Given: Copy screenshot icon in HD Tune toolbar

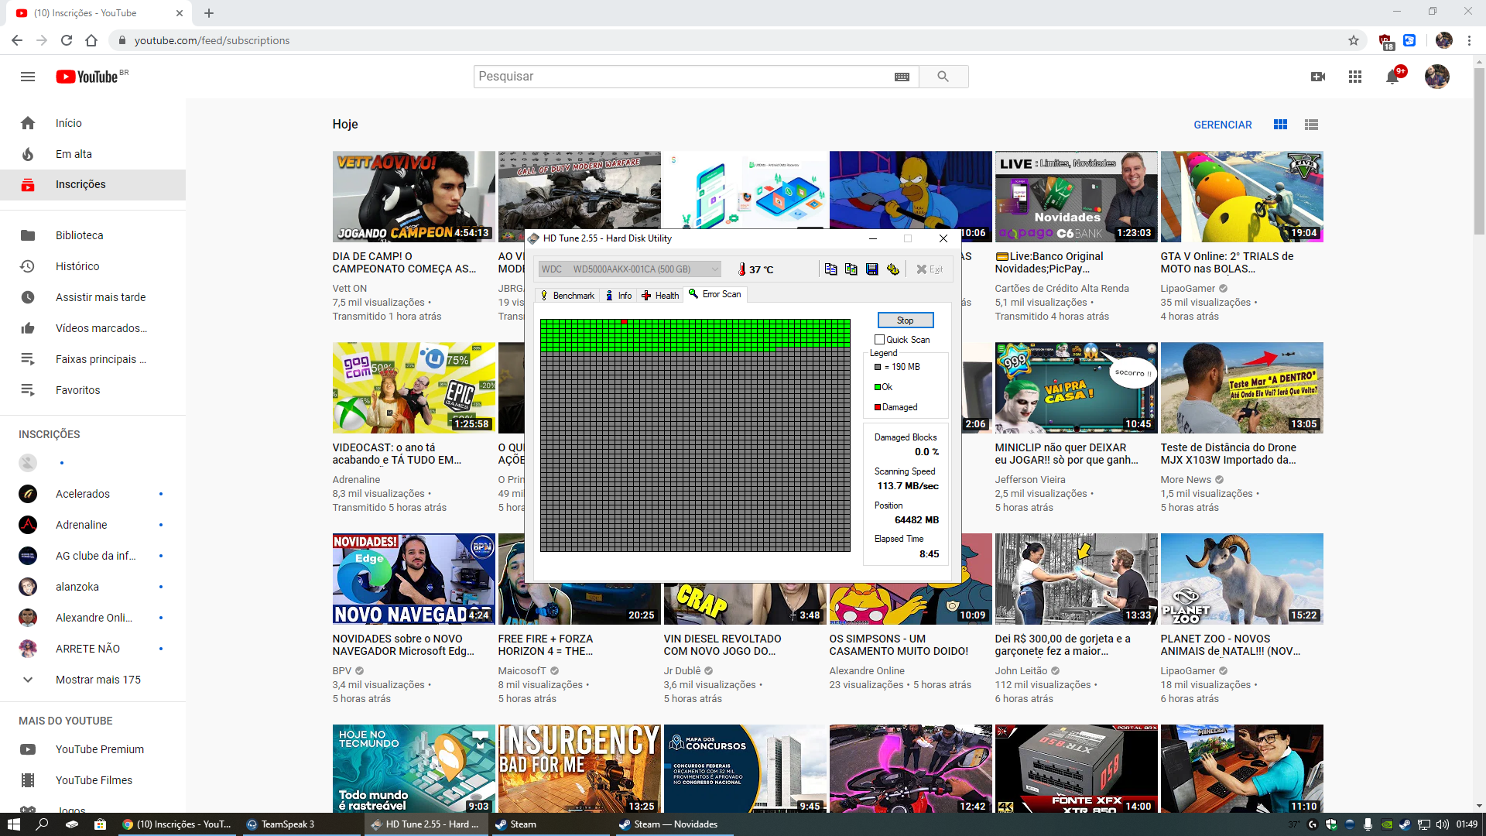Looking at the screenshot, I should tap(851, 269).
